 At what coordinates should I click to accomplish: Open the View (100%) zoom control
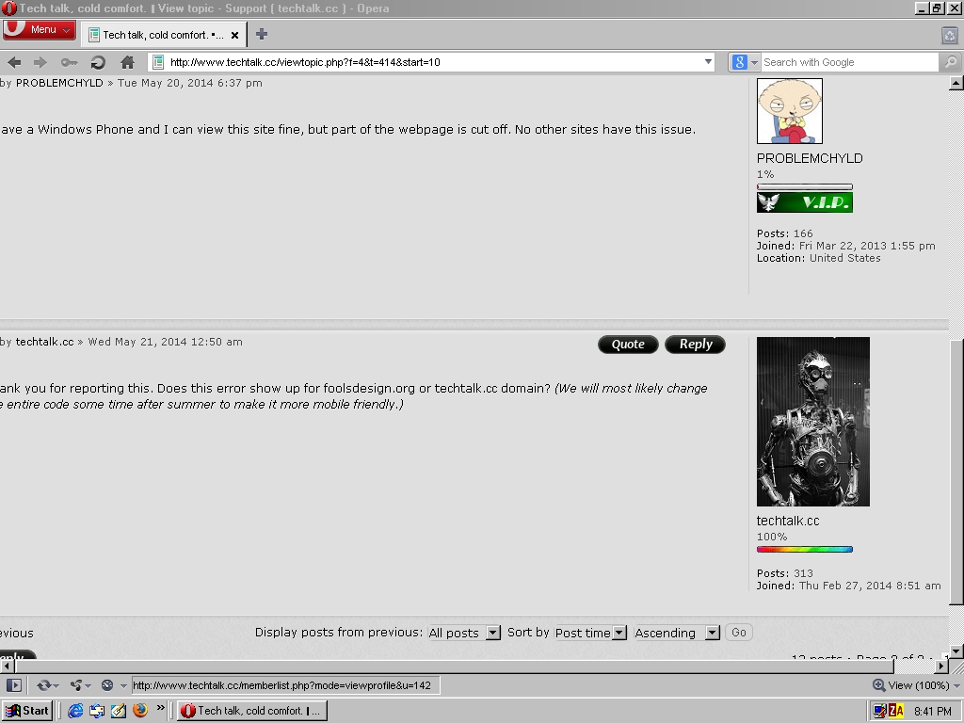[x=917, y=685]
